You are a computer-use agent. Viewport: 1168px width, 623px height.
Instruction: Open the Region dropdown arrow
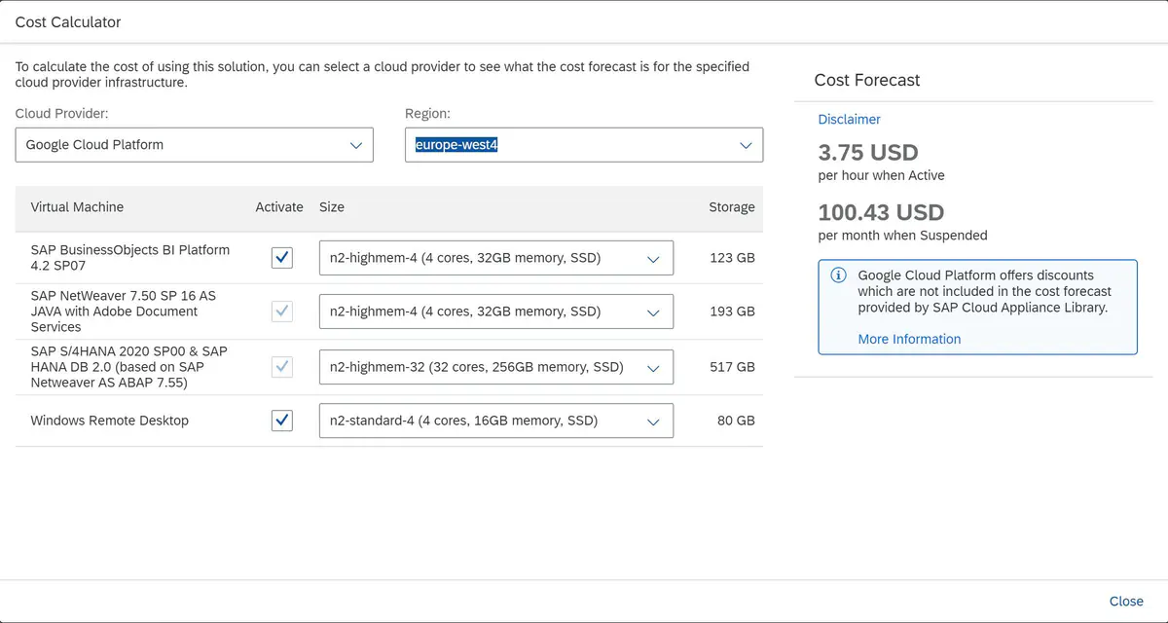coord(747,145)
